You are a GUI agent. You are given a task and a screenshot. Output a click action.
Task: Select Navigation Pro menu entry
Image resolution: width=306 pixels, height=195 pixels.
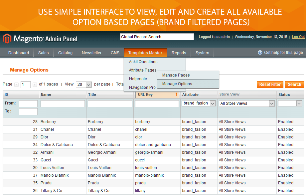[142, 88]
